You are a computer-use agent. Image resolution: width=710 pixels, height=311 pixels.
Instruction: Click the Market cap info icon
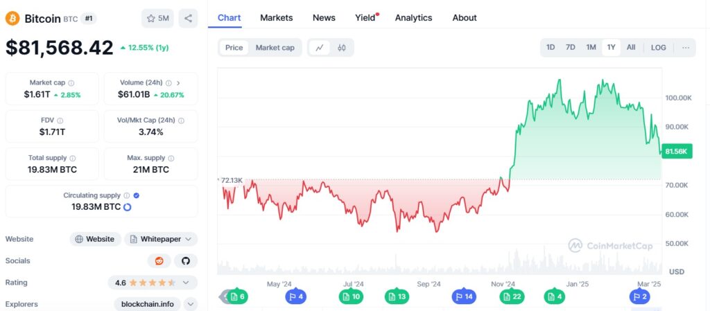(71, 83)
